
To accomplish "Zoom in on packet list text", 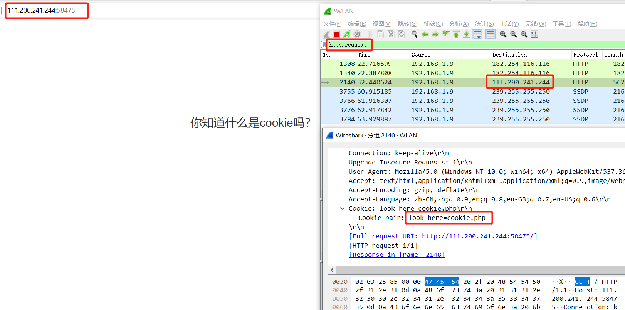I will click(x=503, y=34).
